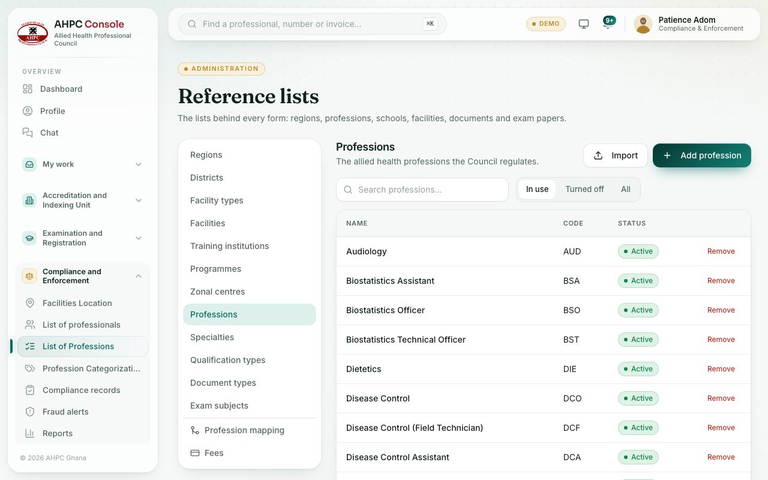Open the Training institutions list

[x=250, y=246]
